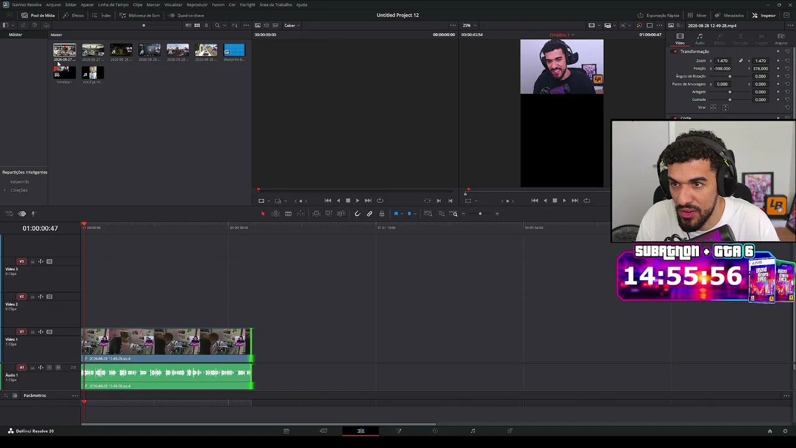Image resolution: width=796 pixels, height=448 pixels.
Task: Select the blueprint clip thumbnail
Action: [234, 50]
